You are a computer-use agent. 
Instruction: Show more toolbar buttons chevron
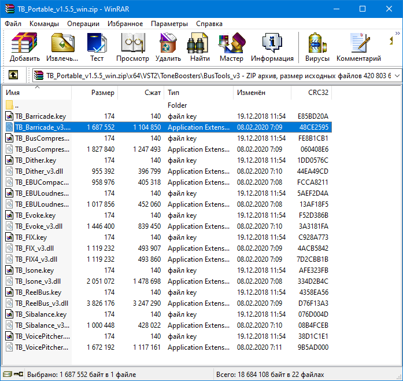(398, 33)
